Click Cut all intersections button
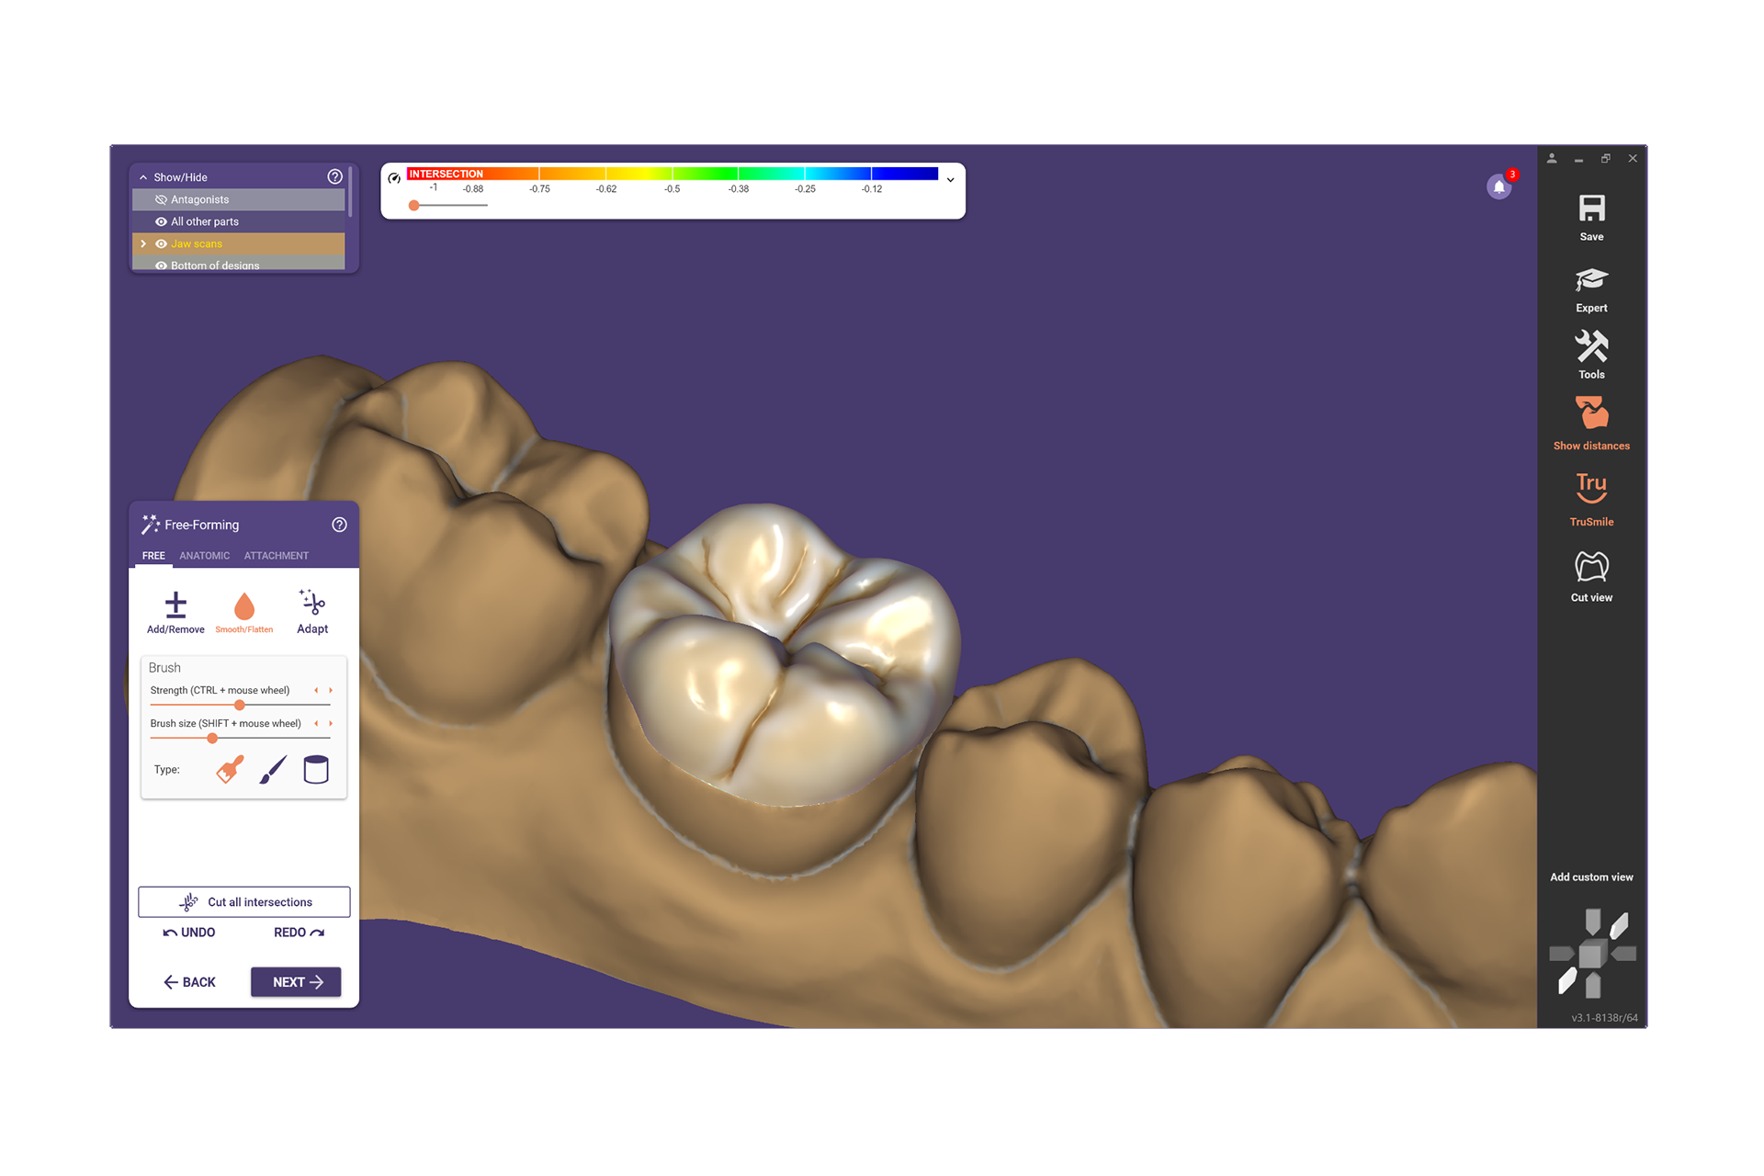1764x1176 pixels. (x=244, y=902)
